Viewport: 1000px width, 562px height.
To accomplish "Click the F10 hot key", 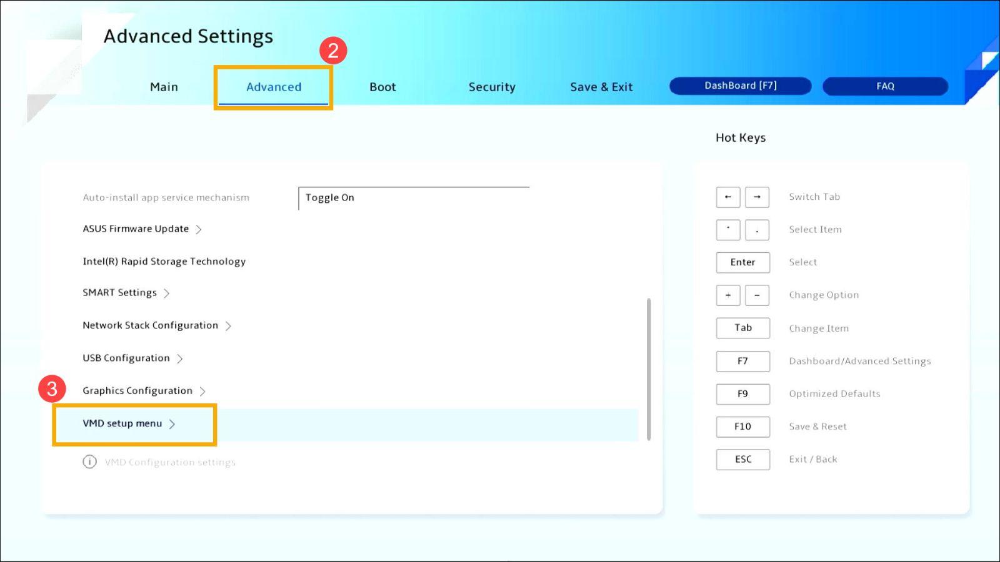I will point(742,426).
